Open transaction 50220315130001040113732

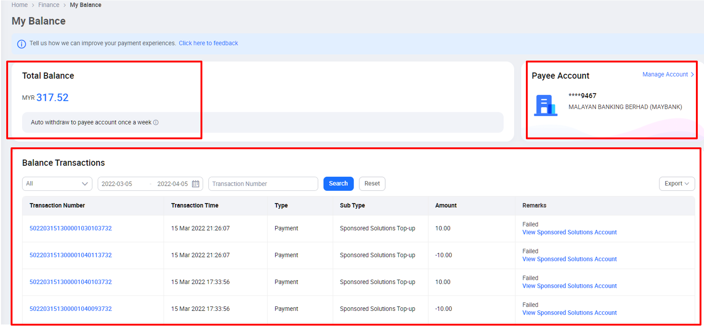pyautogui.click(x=71, y=255)
